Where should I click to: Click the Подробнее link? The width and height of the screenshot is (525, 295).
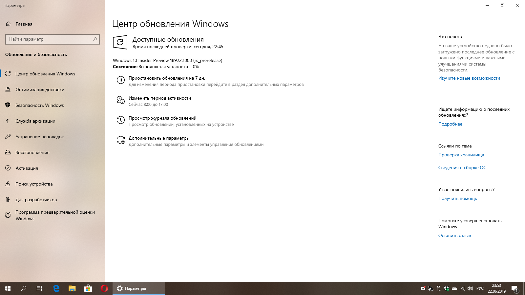[x=450, y=124]
